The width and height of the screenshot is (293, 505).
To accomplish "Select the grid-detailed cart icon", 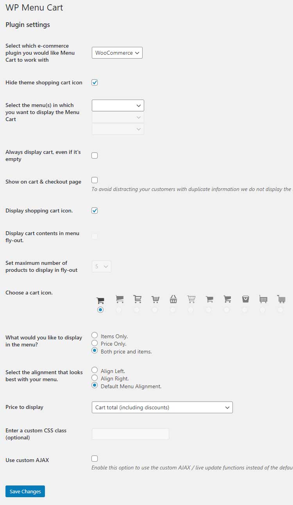I will click(263, 310).
